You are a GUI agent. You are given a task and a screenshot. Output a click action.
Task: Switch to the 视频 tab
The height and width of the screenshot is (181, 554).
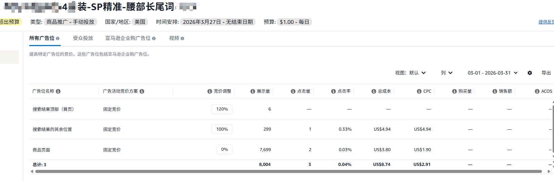[174, 38]
